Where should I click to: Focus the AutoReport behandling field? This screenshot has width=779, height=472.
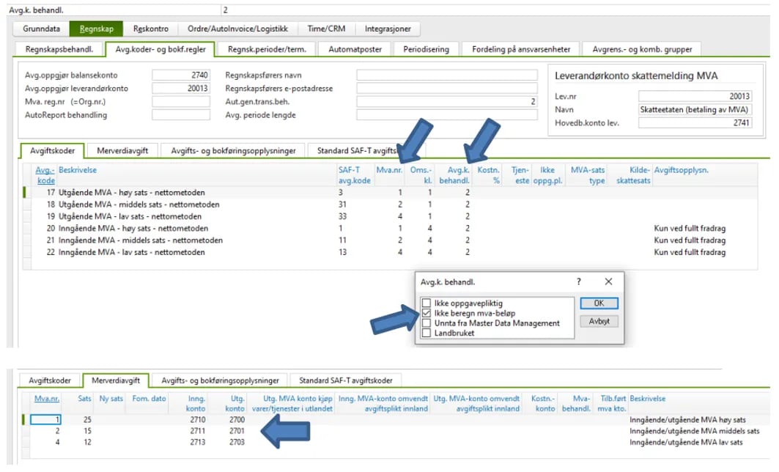coord(181,115)
